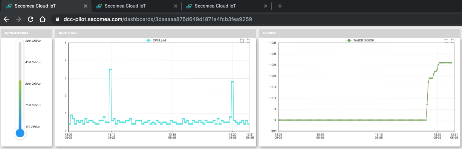This screenshot has width=462, height=149.
Task: Click the SM Temperature thermometer gauge
Action: (20, 89)
